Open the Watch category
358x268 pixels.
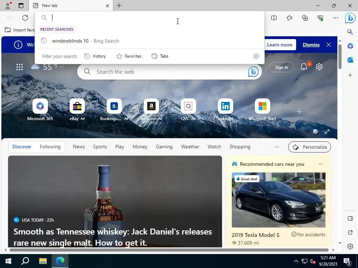tap(214, 147)
